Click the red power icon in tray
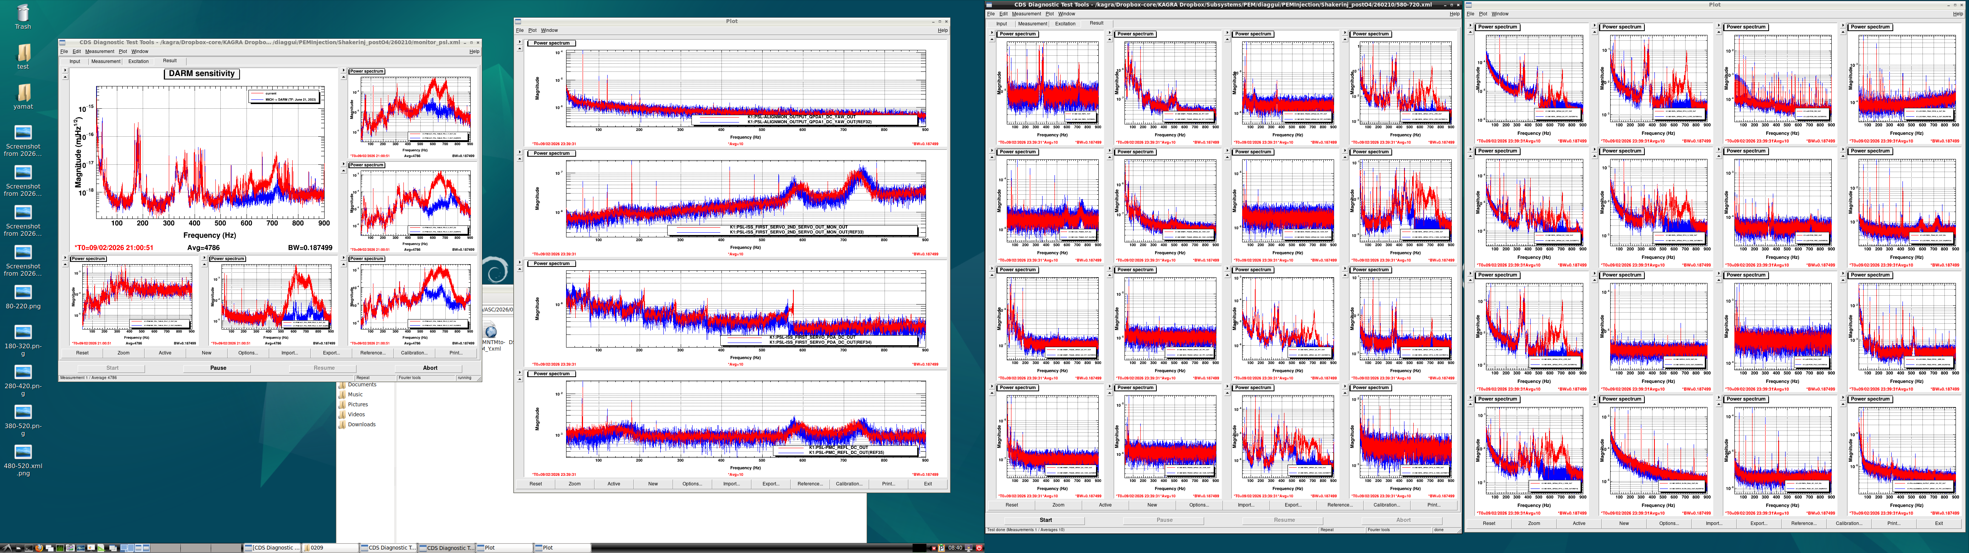1969x553 pixels. click(x=979, y=548)
